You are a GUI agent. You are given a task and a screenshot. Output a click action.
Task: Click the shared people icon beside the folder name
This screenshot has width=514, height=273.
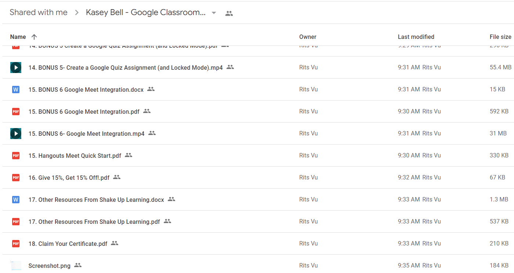tap(229, 13)
